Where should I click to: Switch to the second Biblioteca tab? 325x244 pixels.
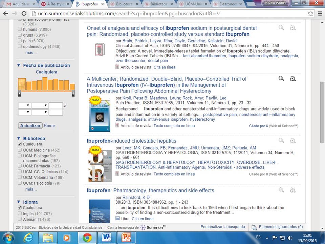click(159, 4)
